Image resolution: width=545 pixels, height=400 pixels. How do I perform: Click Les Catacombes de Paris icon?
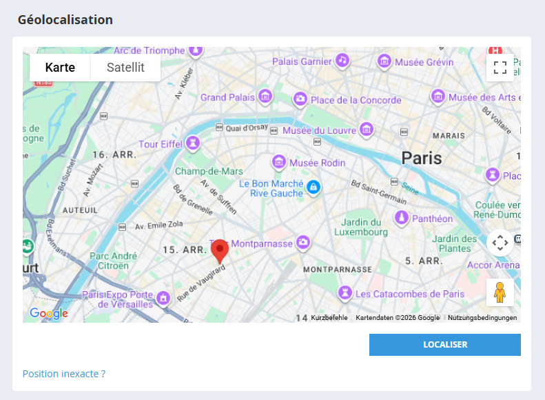pos(345,293)
